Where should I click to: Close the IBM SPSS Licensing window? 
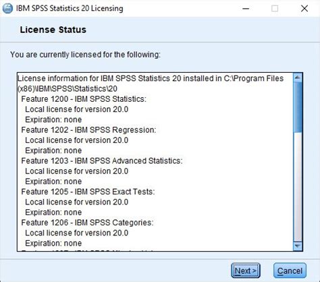coord(304,9)
